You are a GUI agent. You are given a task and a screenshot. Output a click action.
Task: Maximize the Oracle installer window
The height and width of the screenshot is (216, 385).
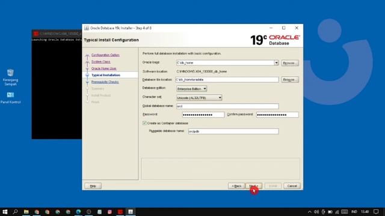[x=284, y=28]
